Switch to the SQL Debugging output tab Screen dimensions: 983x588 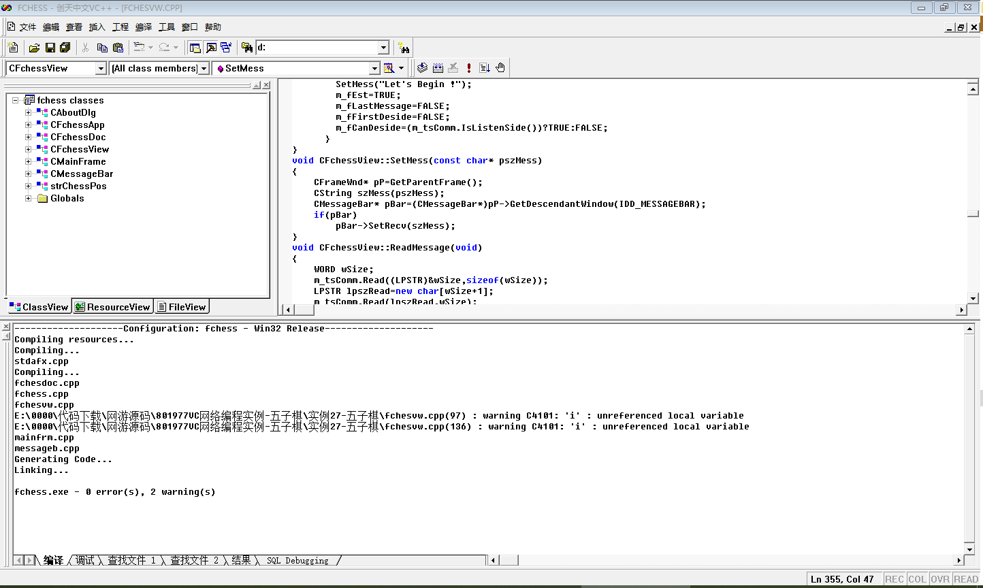point(297,560)
